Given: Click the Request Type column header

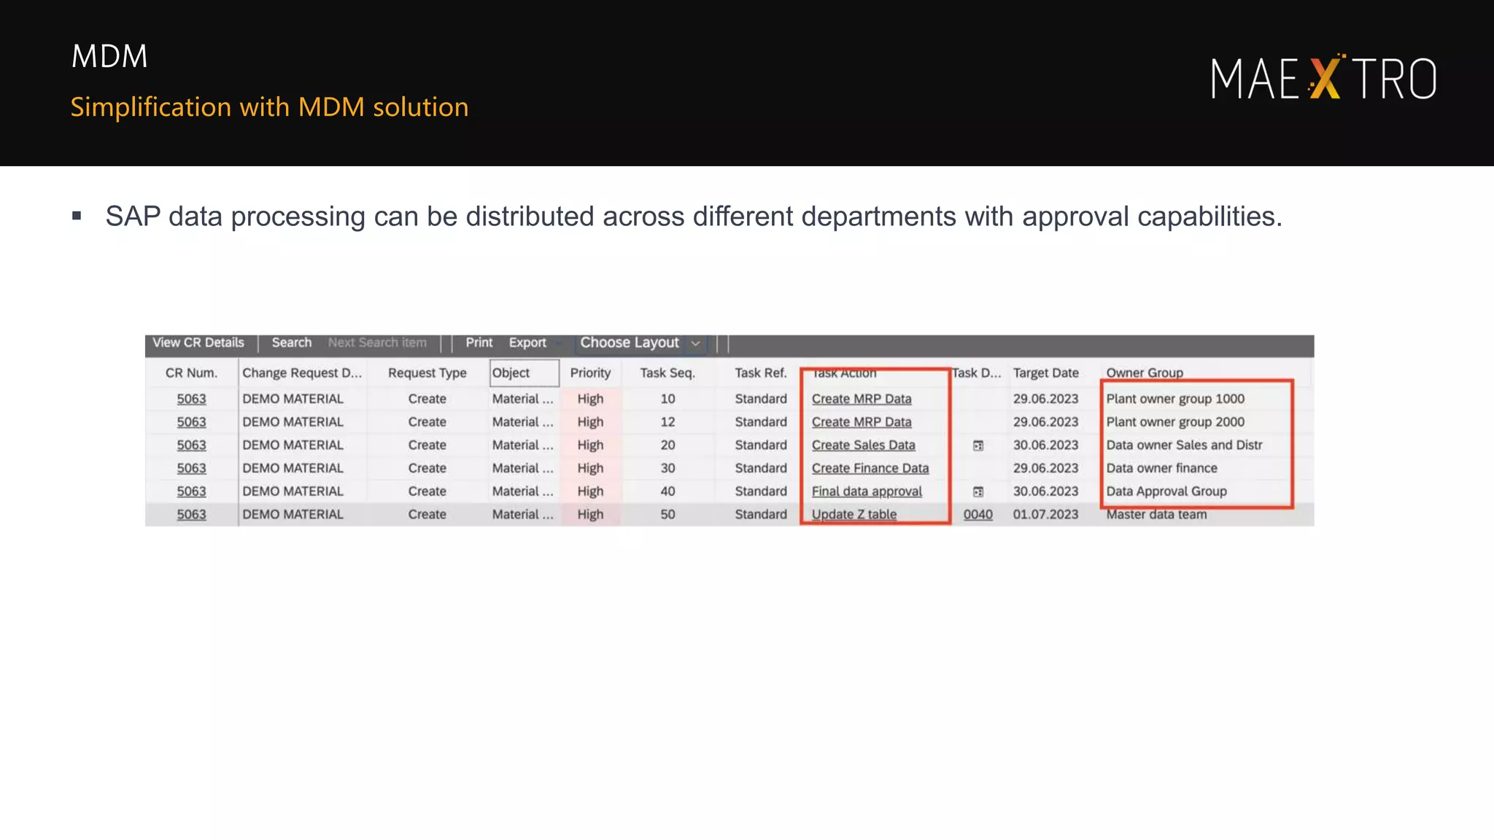Looking at the screenshot, I should click(x=427, y=373).
